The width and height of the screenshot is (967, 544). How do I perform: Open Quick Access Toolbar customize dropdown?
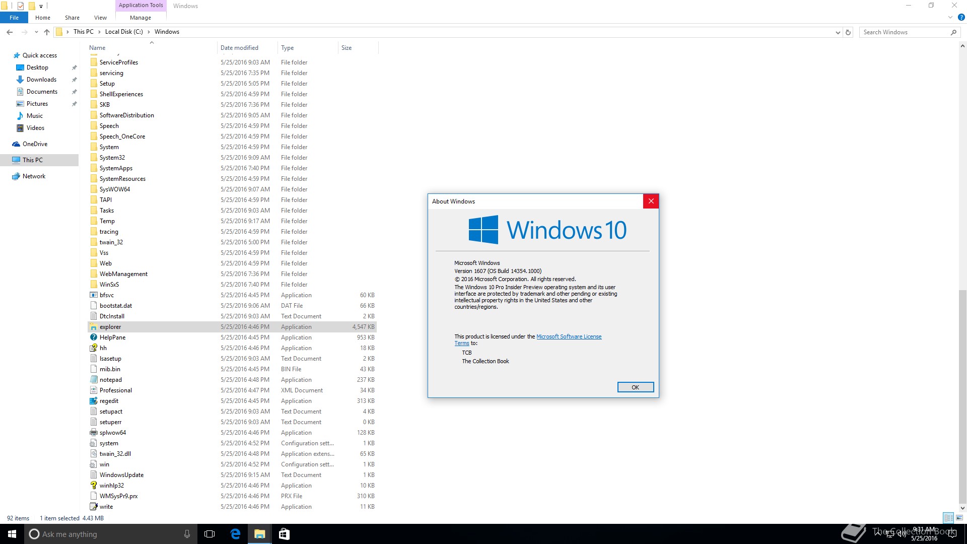[41, 6]
